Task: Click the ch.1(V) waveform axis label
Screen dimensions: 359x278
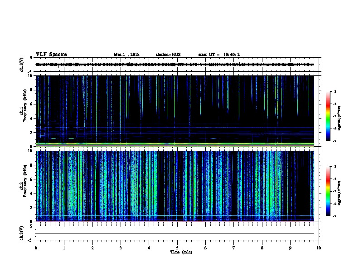Action: point(21,65)
